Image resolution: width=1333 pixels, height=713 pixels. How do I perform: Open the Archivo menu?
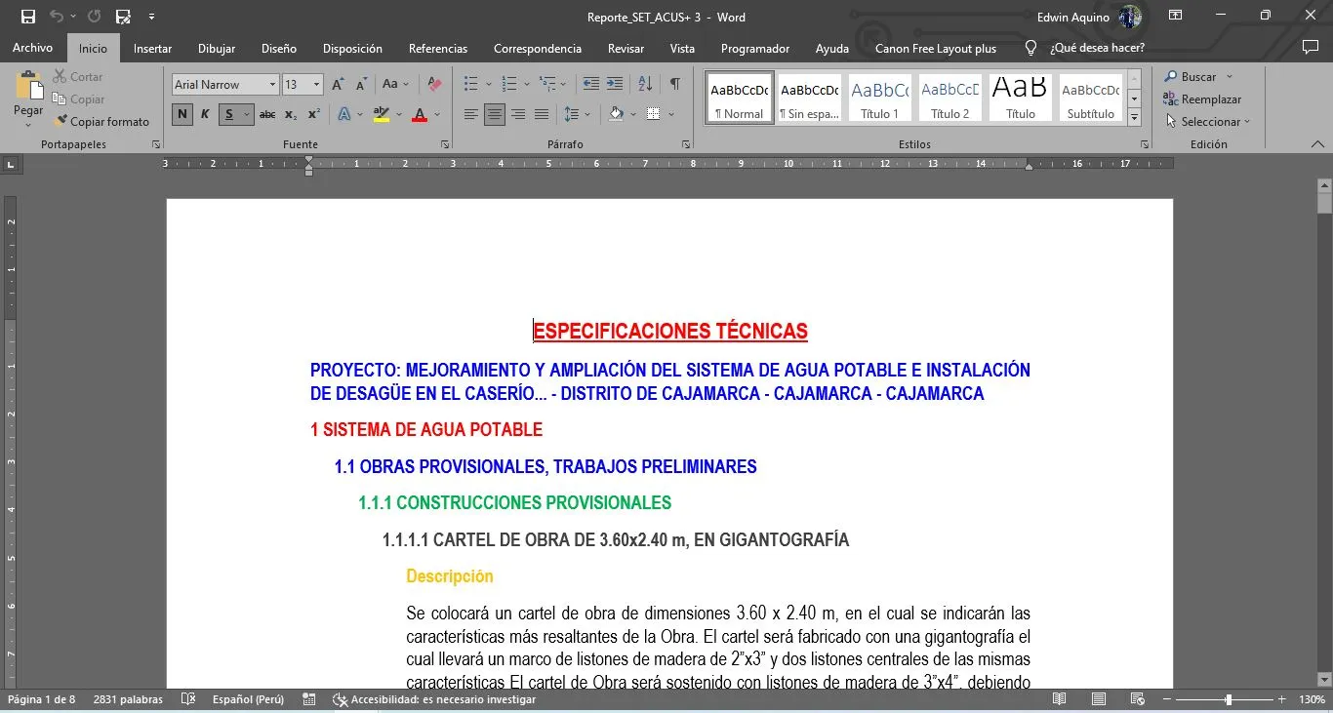(x=32, y=48)
